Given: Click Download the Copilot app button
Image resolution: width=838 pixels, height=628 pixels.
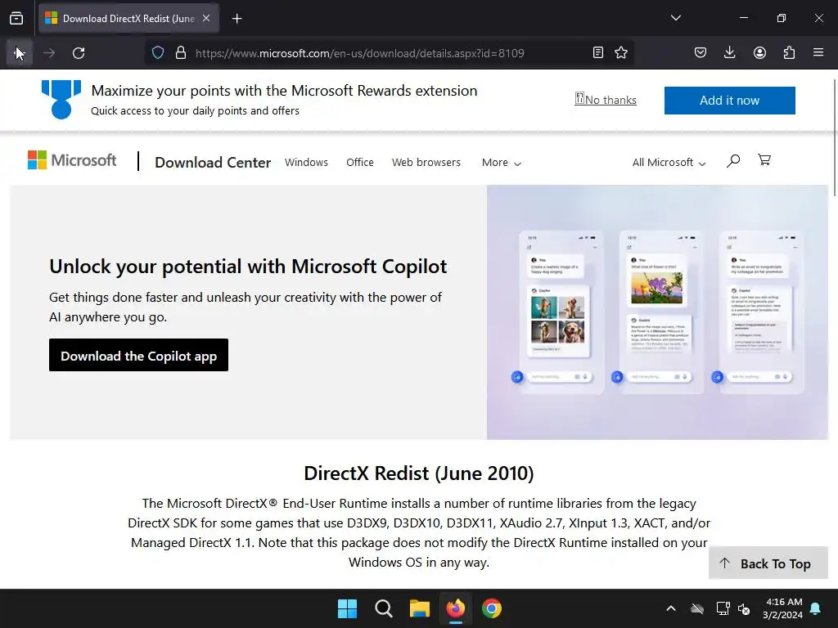Looking at the screenshot, I should 138,355.
